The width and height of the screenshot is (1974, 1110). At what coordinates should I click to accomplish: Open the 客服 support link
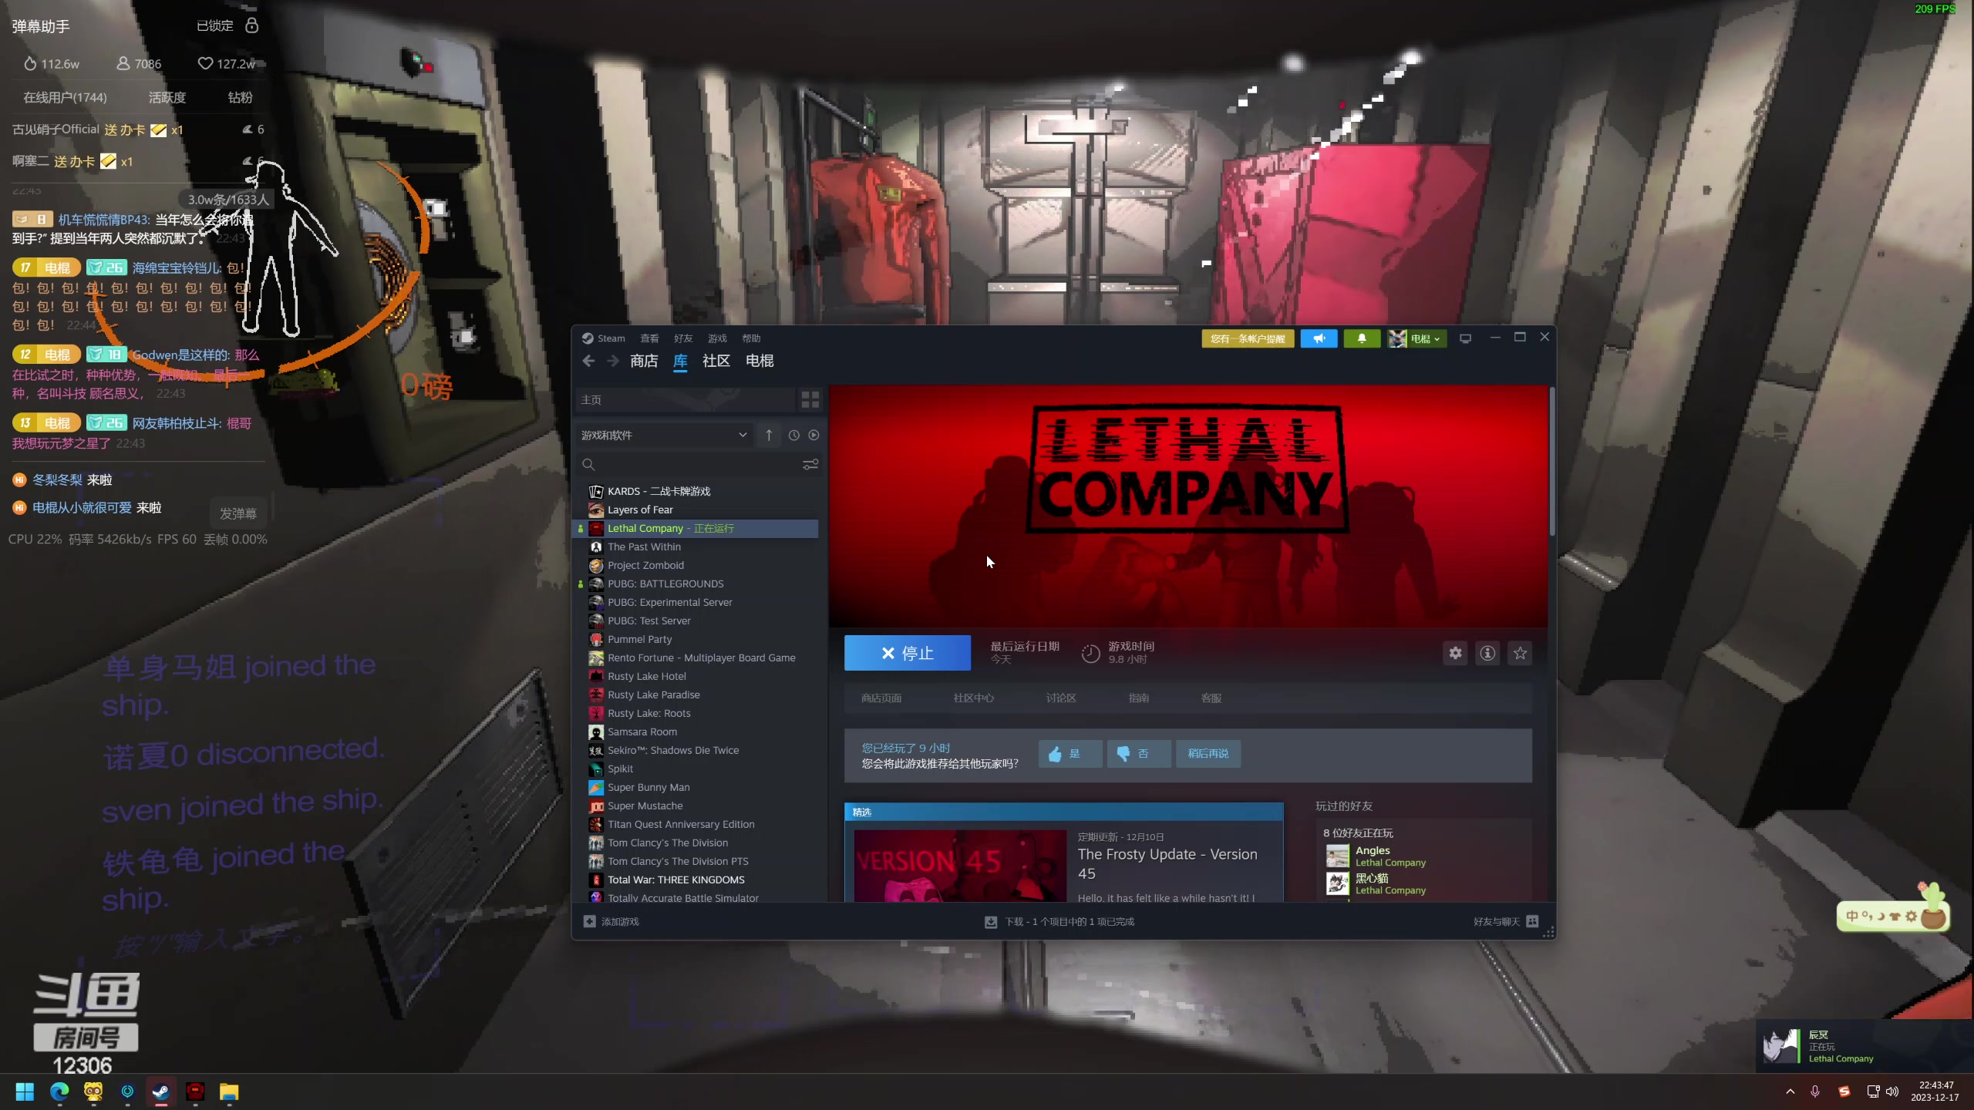tap(1211, 698)
